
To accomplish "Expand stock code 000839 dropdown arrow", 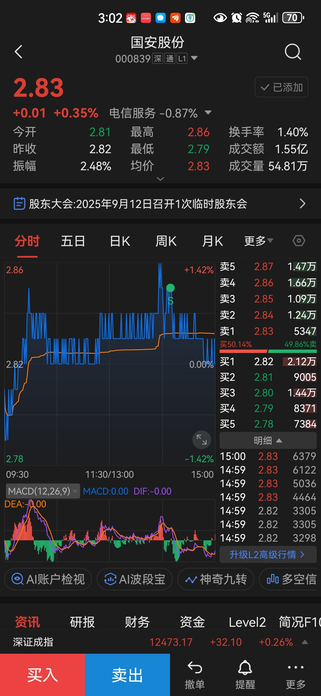I will [194, 58].
